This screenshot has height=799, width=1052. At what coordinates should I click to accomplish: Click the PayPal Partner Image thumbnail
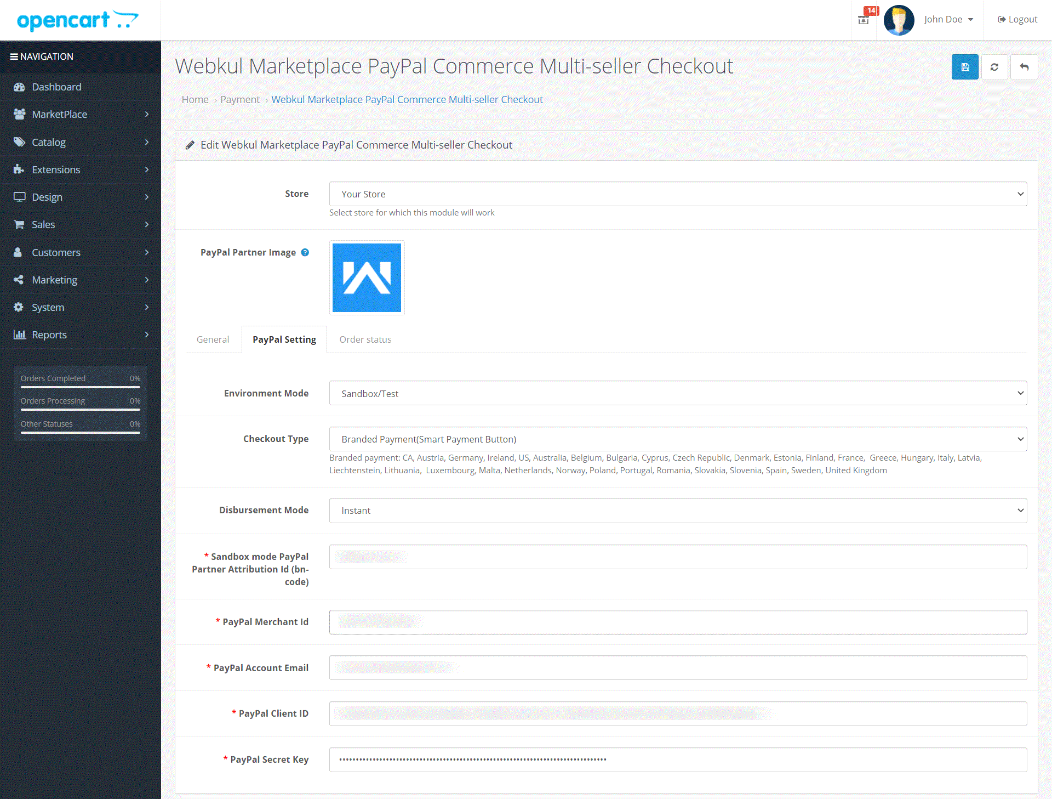coord(367,278)
